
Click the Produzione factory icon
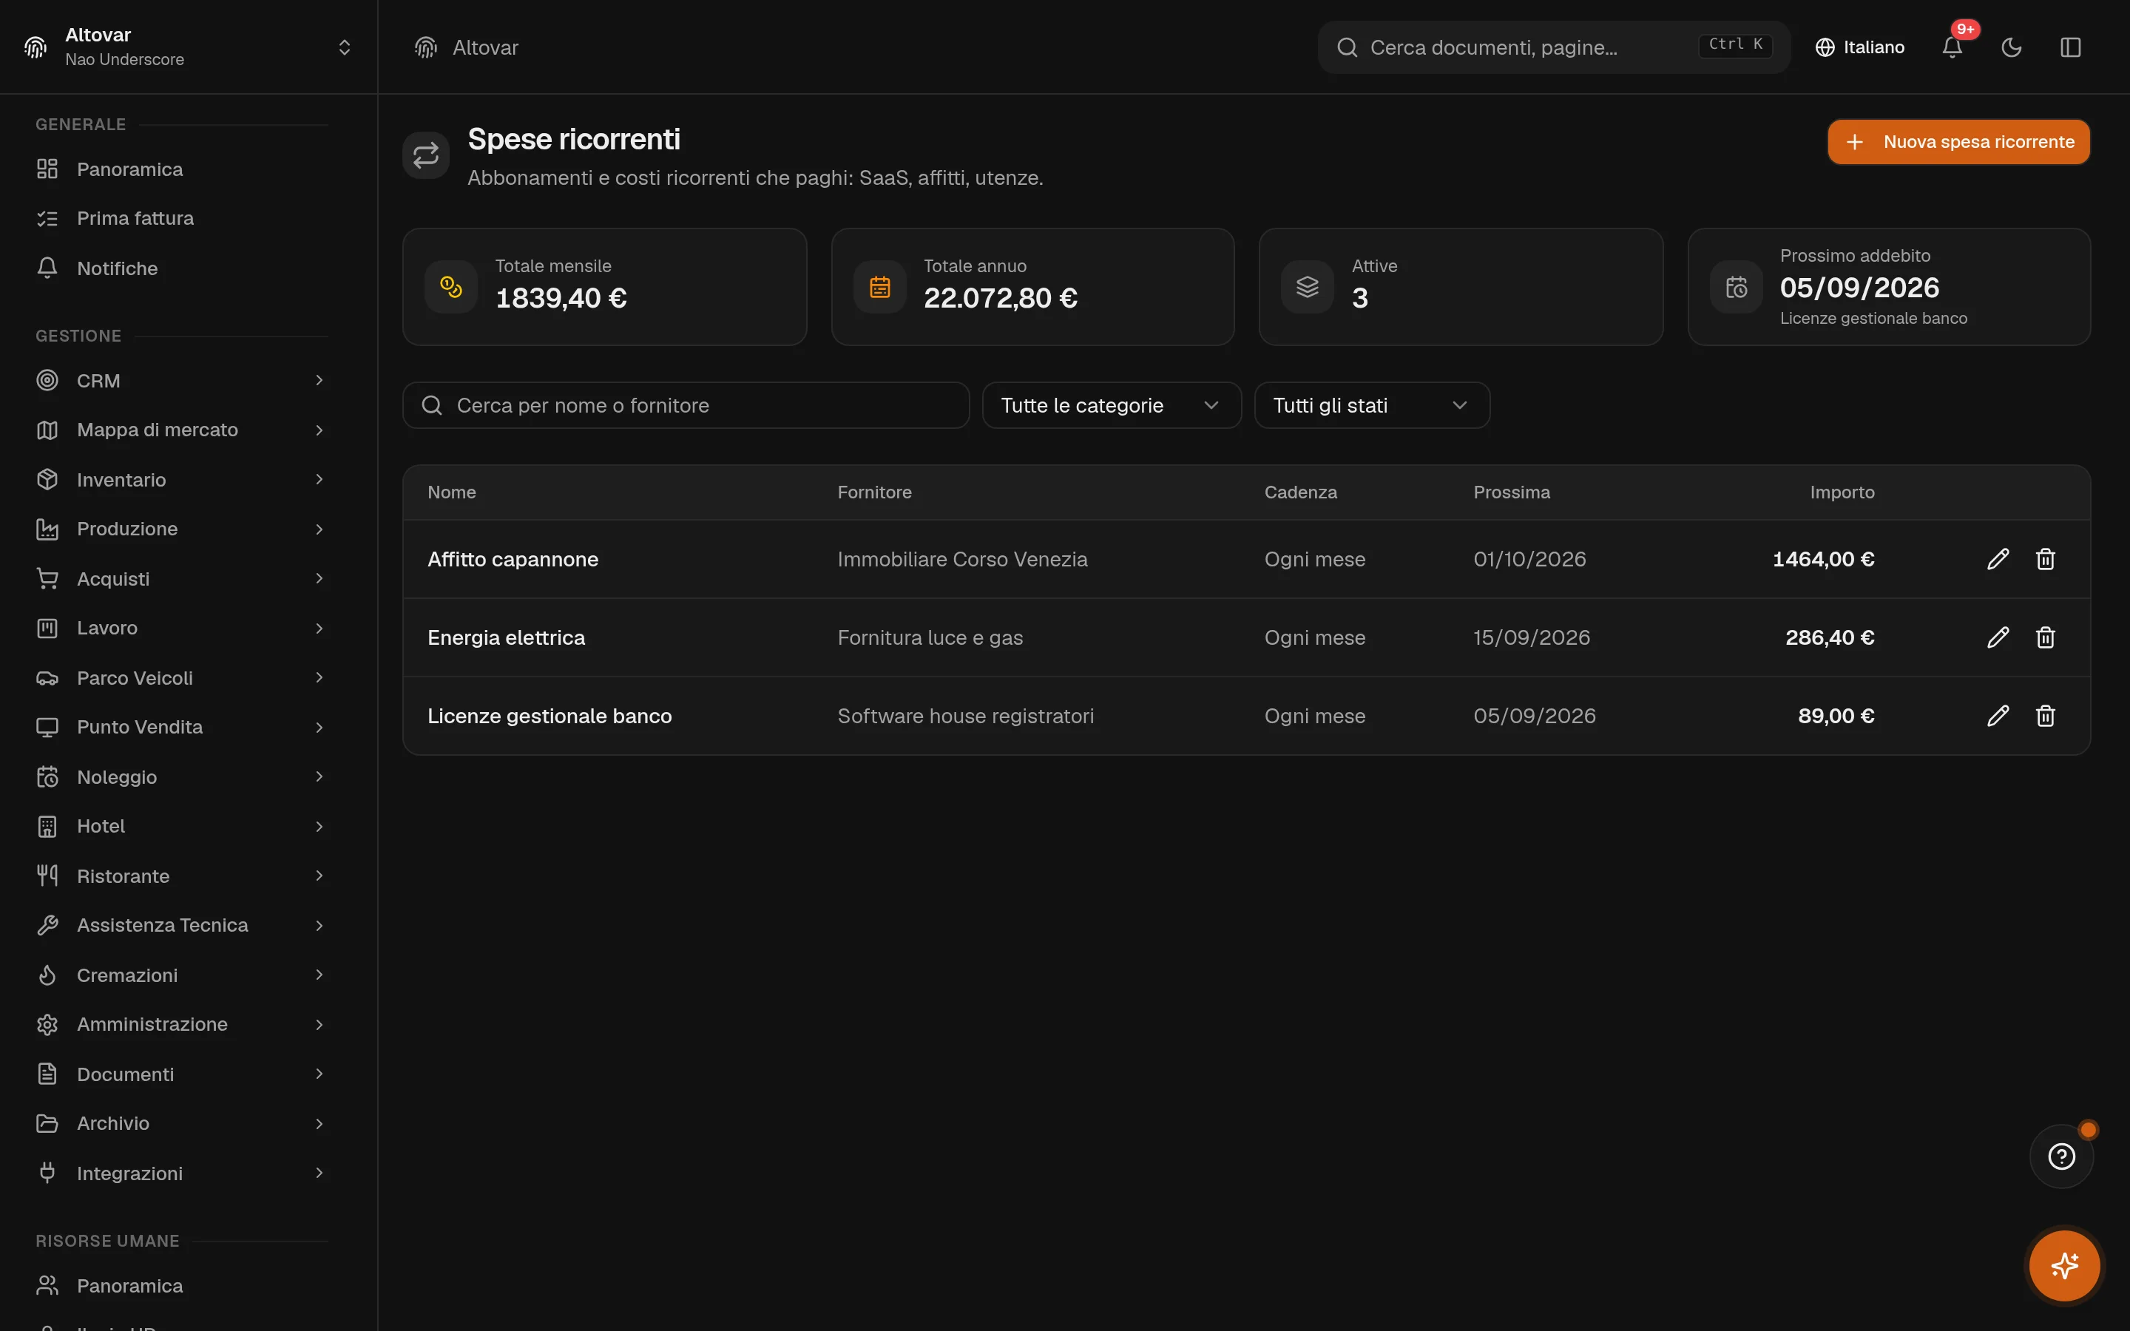(47, 529)
